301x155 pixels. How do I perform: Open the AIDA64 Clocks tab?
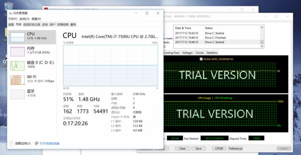point(200,53)
